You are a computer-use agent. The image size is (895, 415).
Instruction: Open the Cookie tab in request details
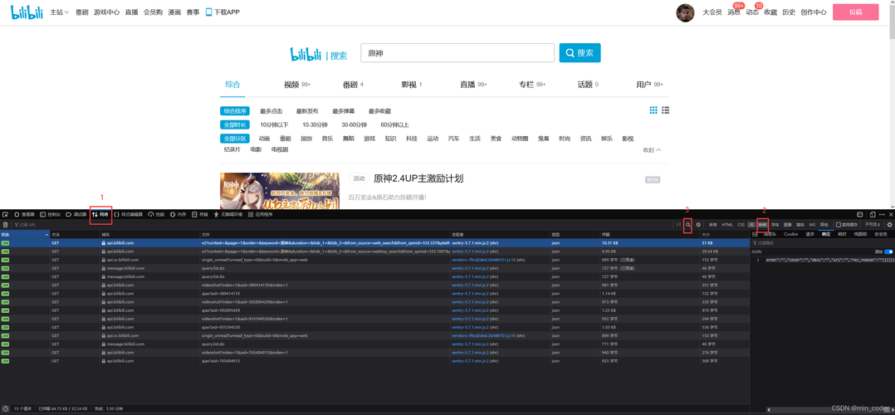point(790,234)
